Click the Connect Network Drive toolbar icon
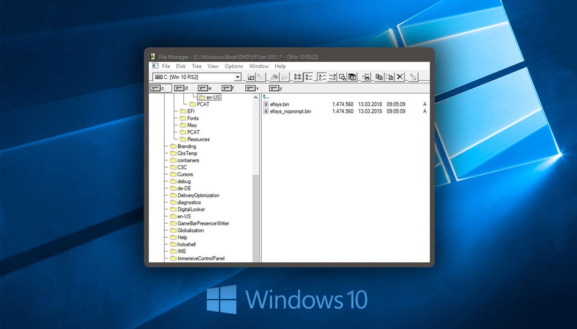The height and width of the screenshot is (329, 577). 250,77
